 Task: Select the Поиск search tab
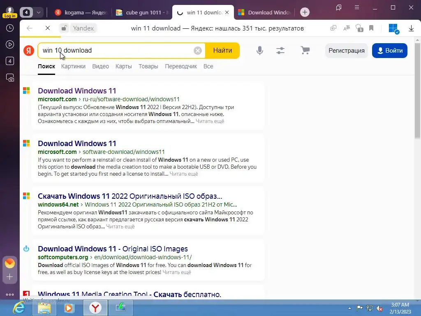click(46, 66)
